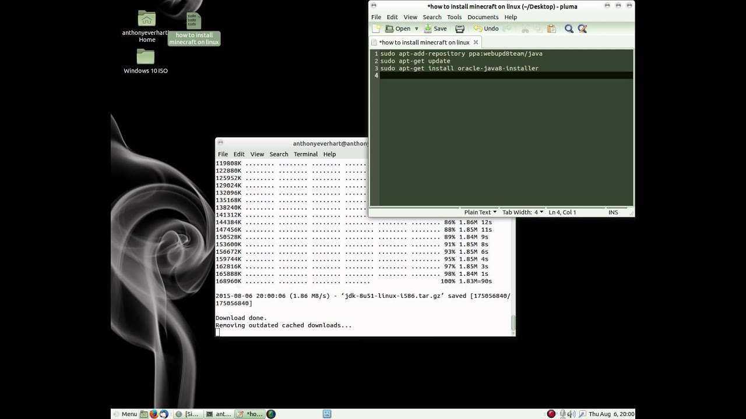Switch to '*ho...' pluma taskbar button
This screenshot has height=419, width=746.
(x=249, y=414)
